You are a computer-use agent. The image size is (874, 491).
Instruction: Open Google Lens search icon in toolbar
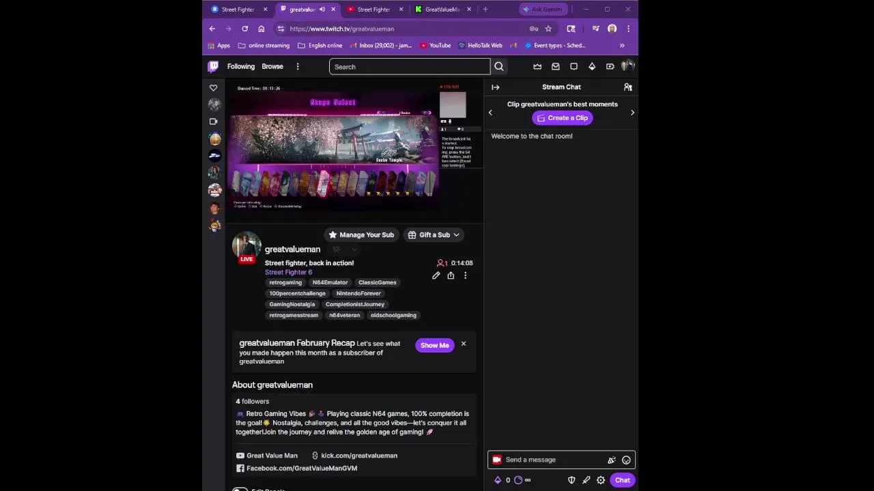coord(571,29)
